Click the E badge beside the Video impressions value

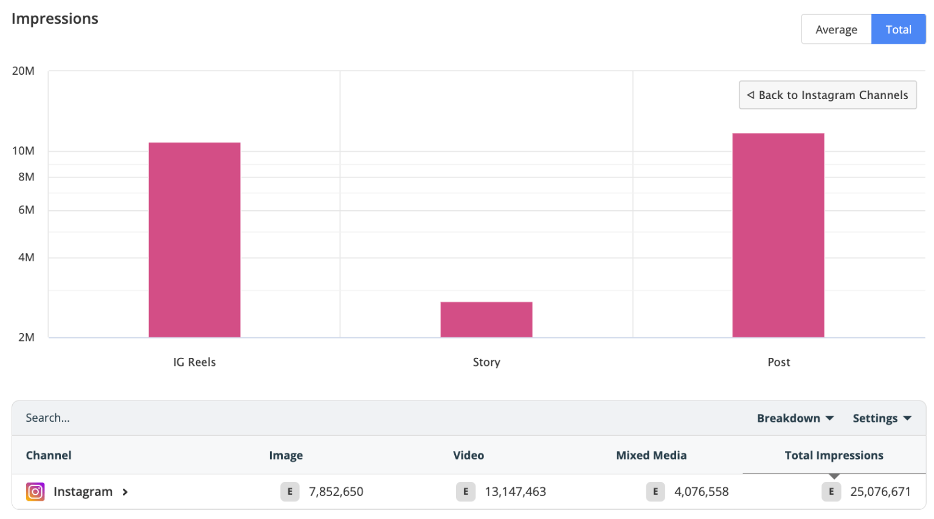466,492
